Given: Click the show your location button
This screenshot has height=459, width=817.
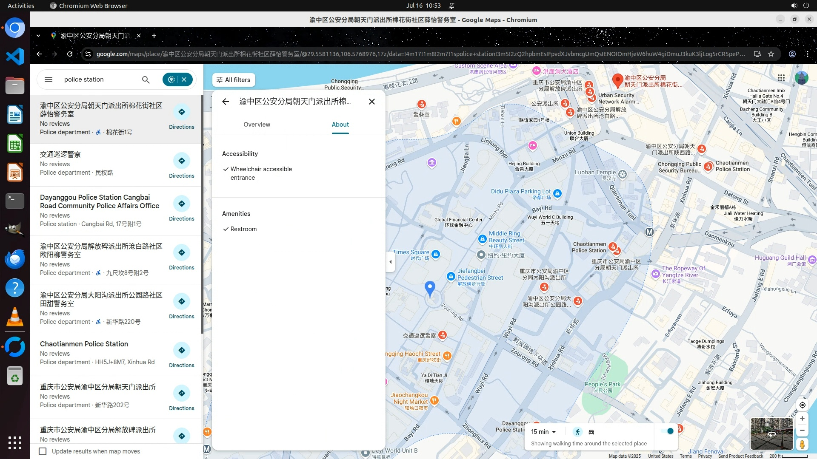Looking at the screenshot, I should tap(802, 405).
